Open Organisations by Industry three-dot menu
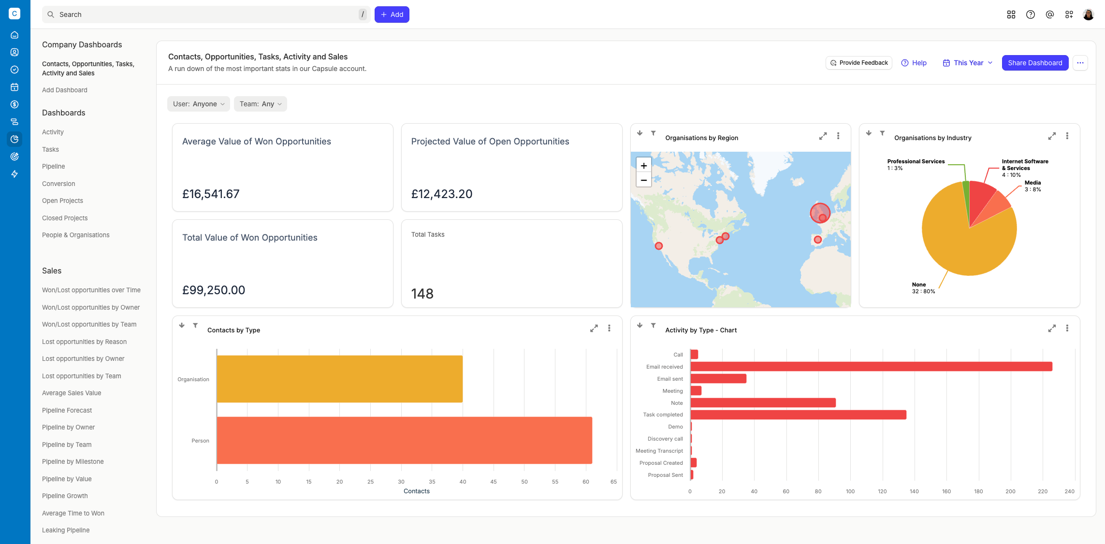This screenshot has height=544, width=1105. 1067,136
